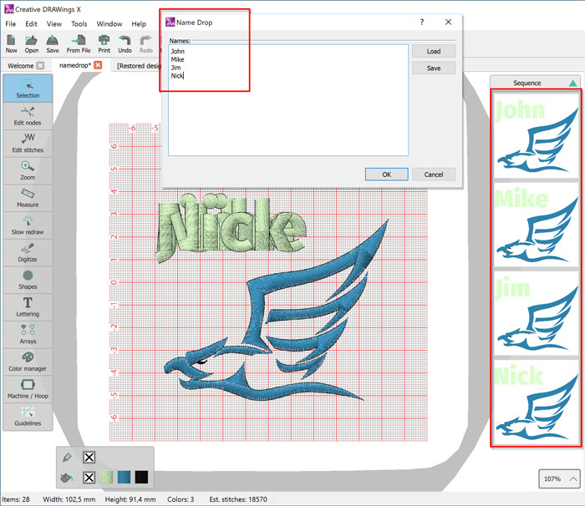Expand the Shapes tool options

[x=28, y=279]
